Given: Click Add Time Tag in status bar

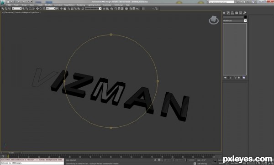Looking at the screenshot, I should click(202, 164).
